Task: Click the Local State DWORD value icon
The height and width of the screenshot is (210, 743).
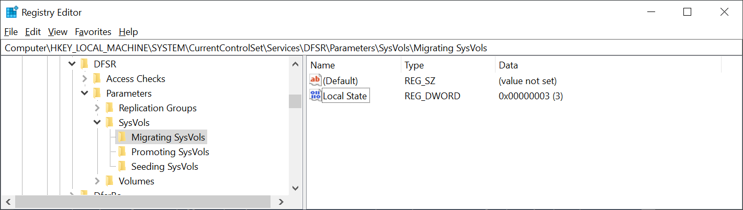Action: [x=316, y=96]
